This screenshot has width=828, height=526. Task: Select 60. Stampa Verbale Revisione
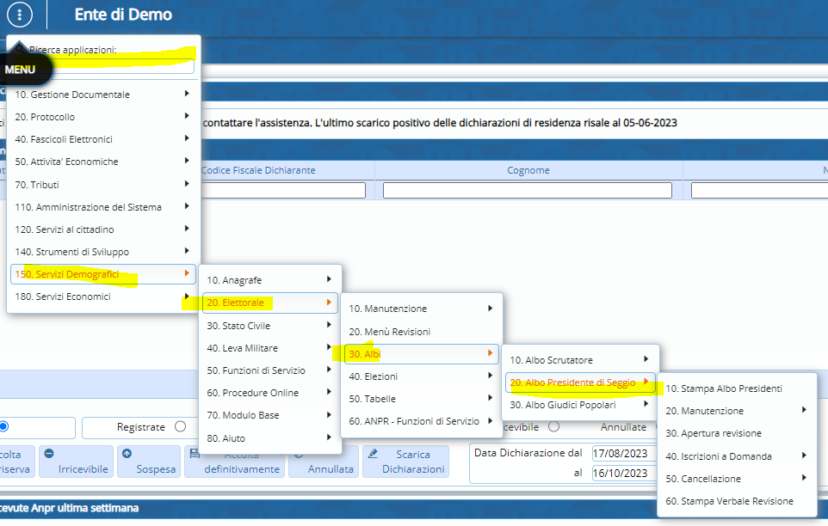point(729,500)
